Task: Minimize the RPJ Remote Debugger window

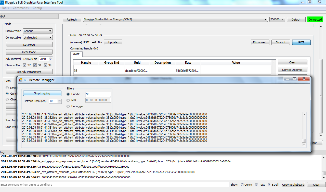Action: 288,79
